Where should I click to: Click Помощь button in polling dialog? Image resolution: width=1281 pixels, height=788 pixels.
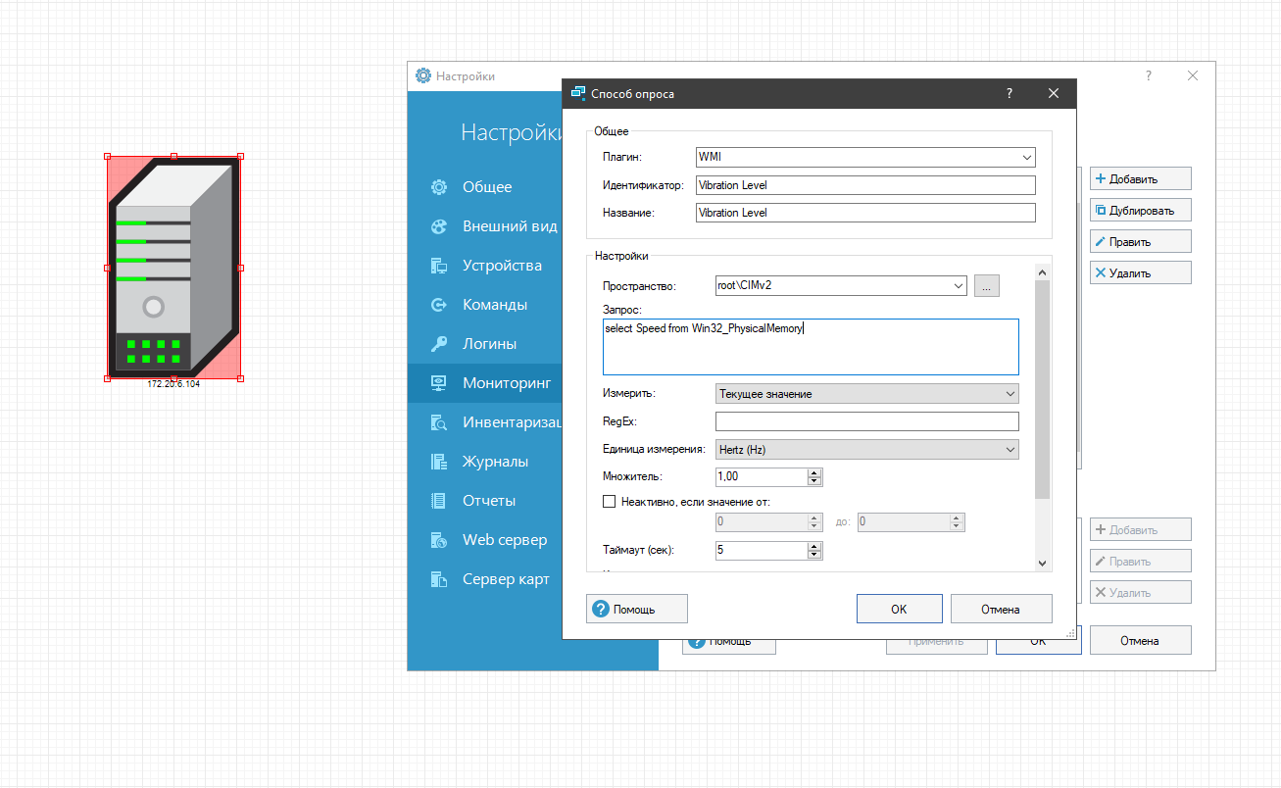(x=636, y=609)
